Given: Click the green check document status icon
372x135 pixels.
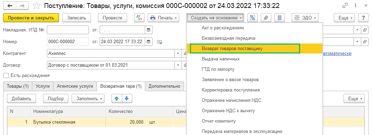Looking at the screenshot, I should (x=160, y=42).
